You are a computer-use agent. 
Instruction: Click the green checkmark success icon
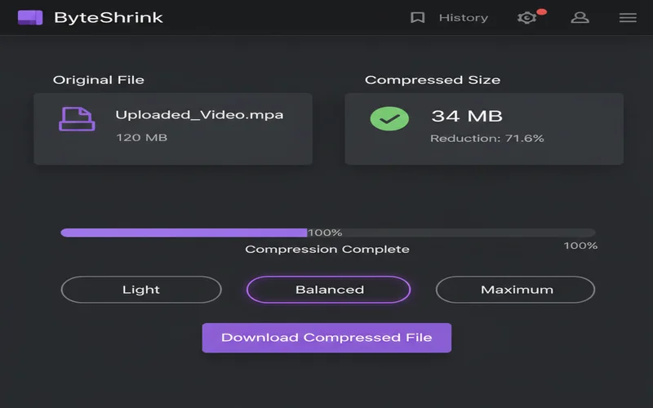[389, 118]
